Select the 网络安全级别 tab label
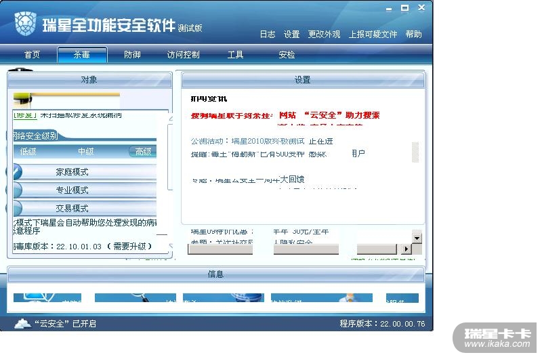 click(x=35, y=135)
